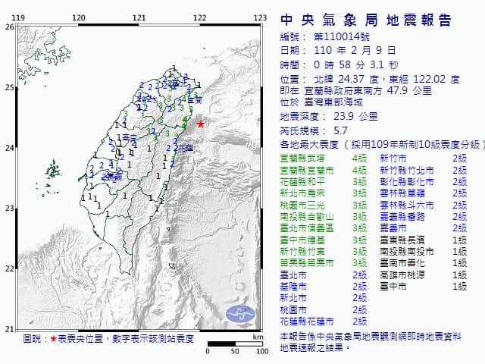Screen dimensions: 485x364
Task: Click 臺南市善化 1級 row
Action: pos(424,263)
